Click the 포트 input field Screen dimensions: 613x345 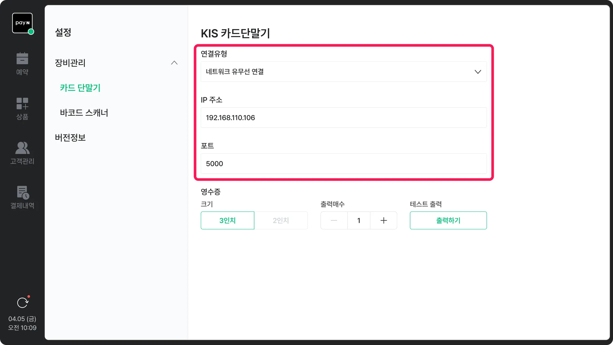tap(343, 164)
